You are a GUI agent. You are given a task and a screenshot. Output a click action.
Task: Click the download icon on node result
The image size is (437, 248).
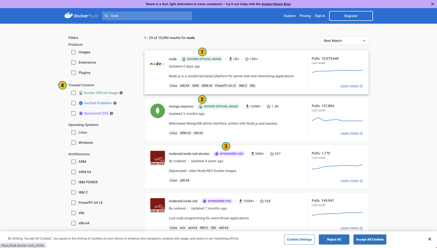click(x=230, y=59)
